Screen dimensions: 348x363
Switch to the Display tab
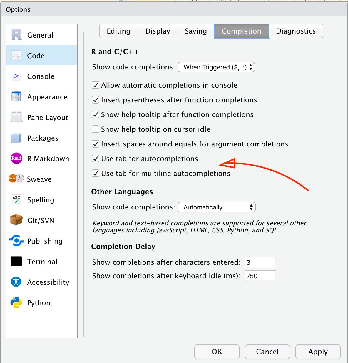pos(158,31)
